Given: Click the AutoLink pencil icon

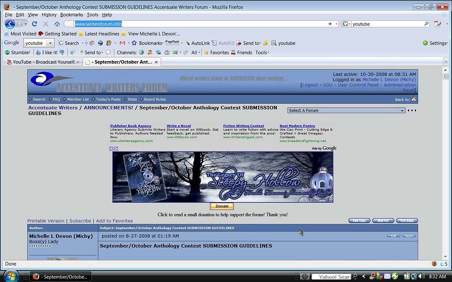Looking at the screenshot, I should [187, 43].
